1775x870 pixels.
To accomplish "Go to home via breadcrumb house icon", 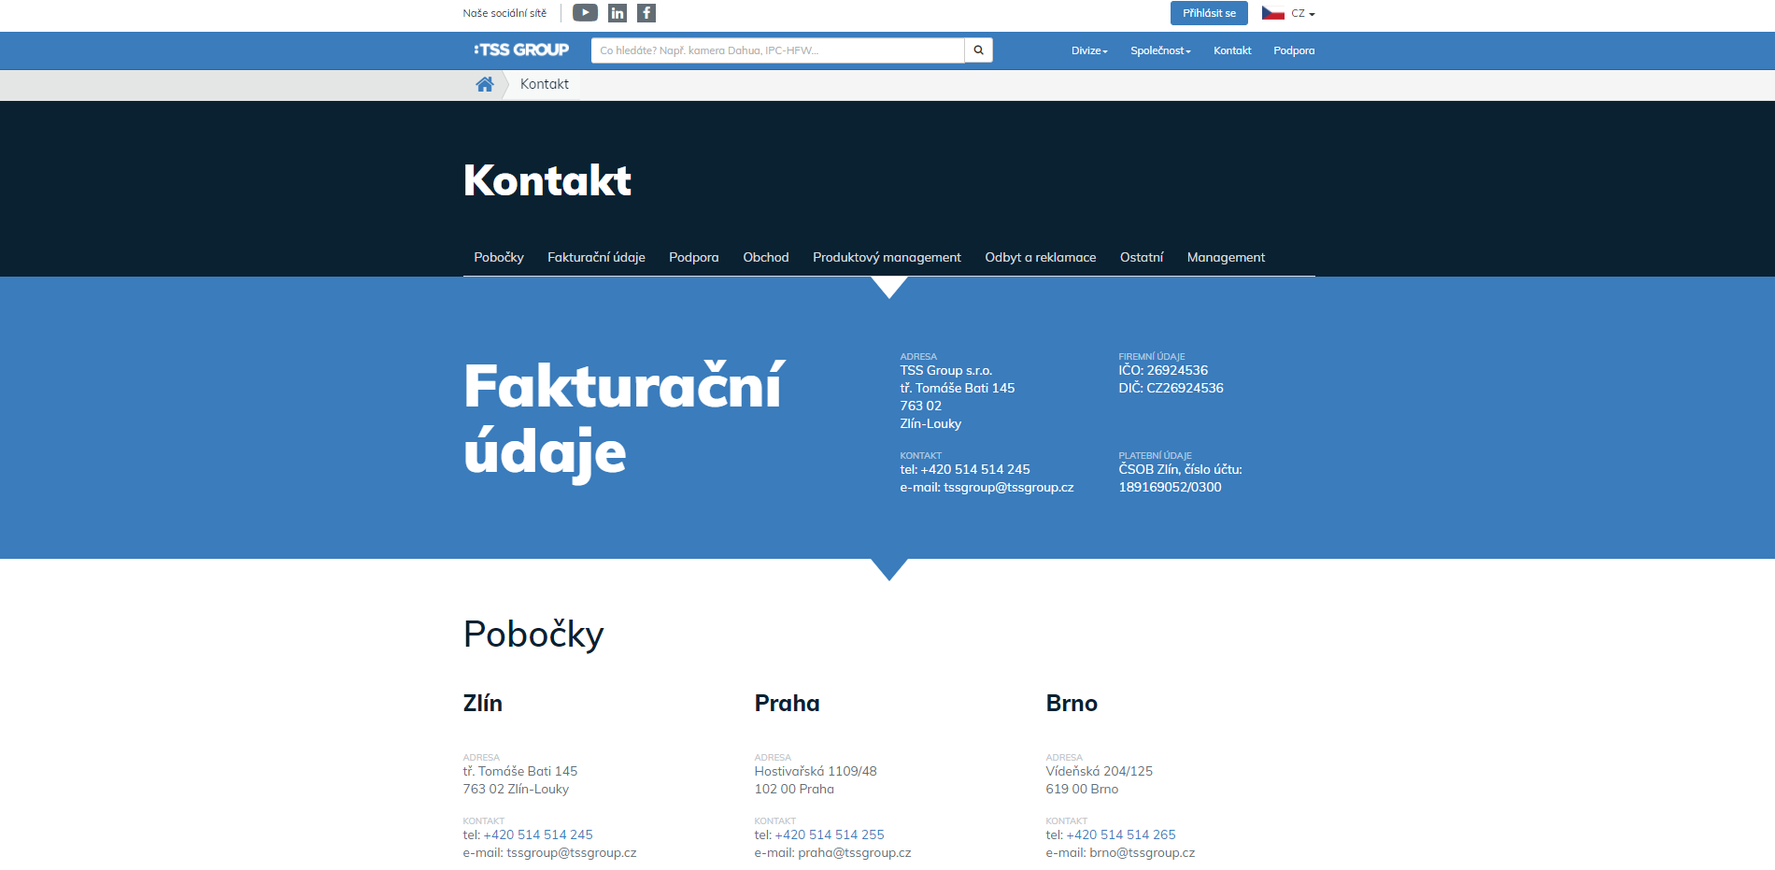I will [485, 84].
